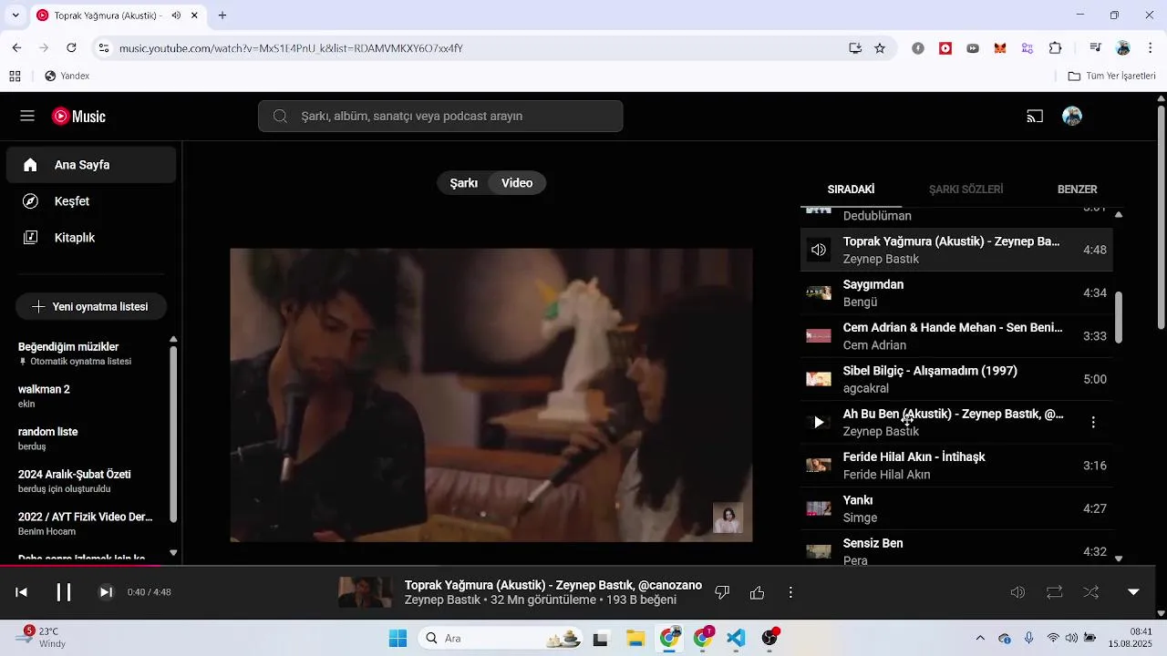1167x656 pixels.
Task: Like the current song
Action: coord(757,592)
